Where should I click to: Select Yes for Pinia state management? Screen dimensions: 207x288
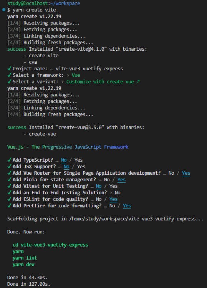tap(121, 180)
